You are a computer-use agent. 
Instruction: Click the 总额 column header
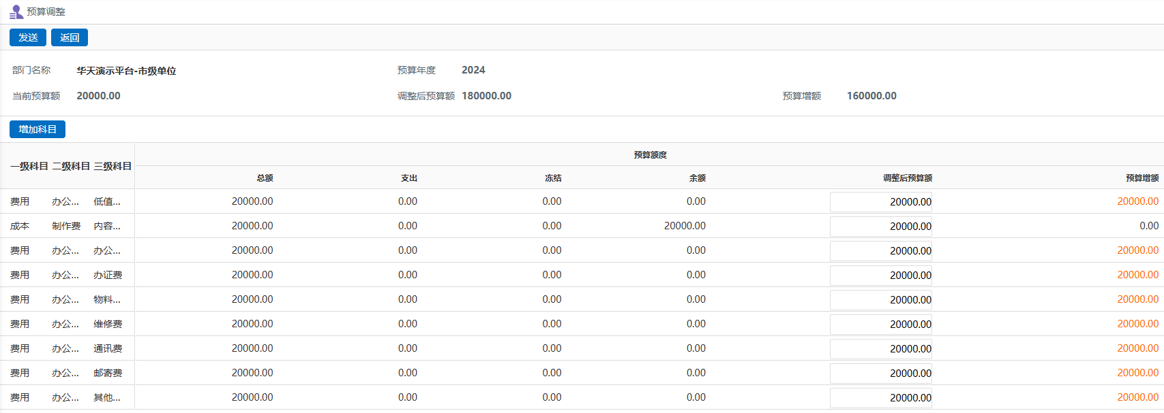265,178
